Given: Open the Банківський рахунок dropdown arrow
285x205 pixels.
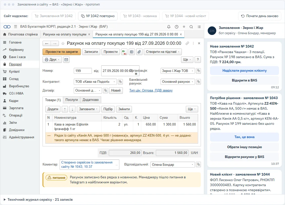Looking at the screenshot, I should (192, 82).
